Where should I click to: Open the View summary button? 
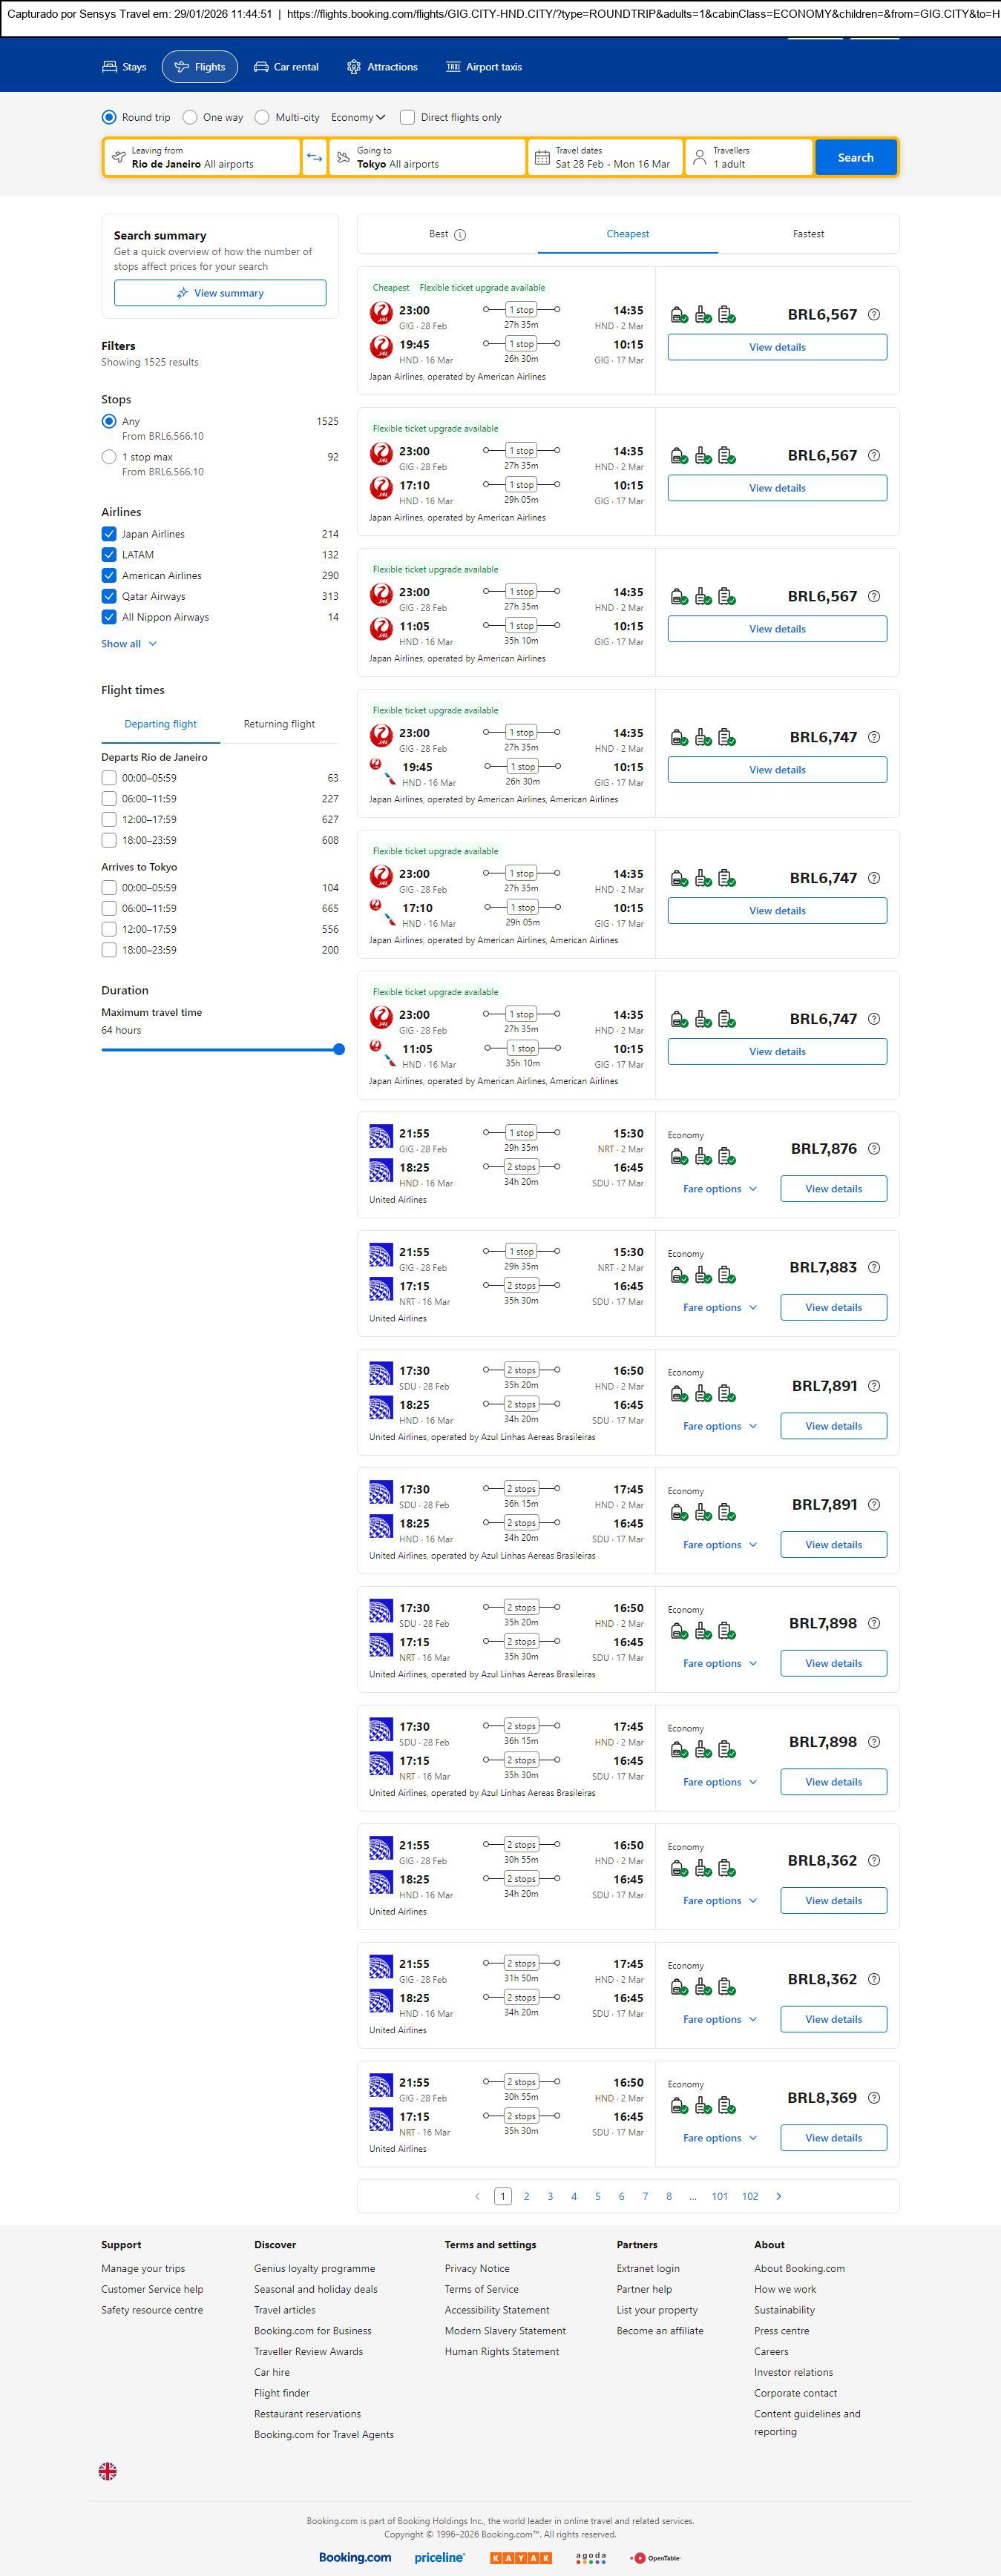click(x=220, y=293)
